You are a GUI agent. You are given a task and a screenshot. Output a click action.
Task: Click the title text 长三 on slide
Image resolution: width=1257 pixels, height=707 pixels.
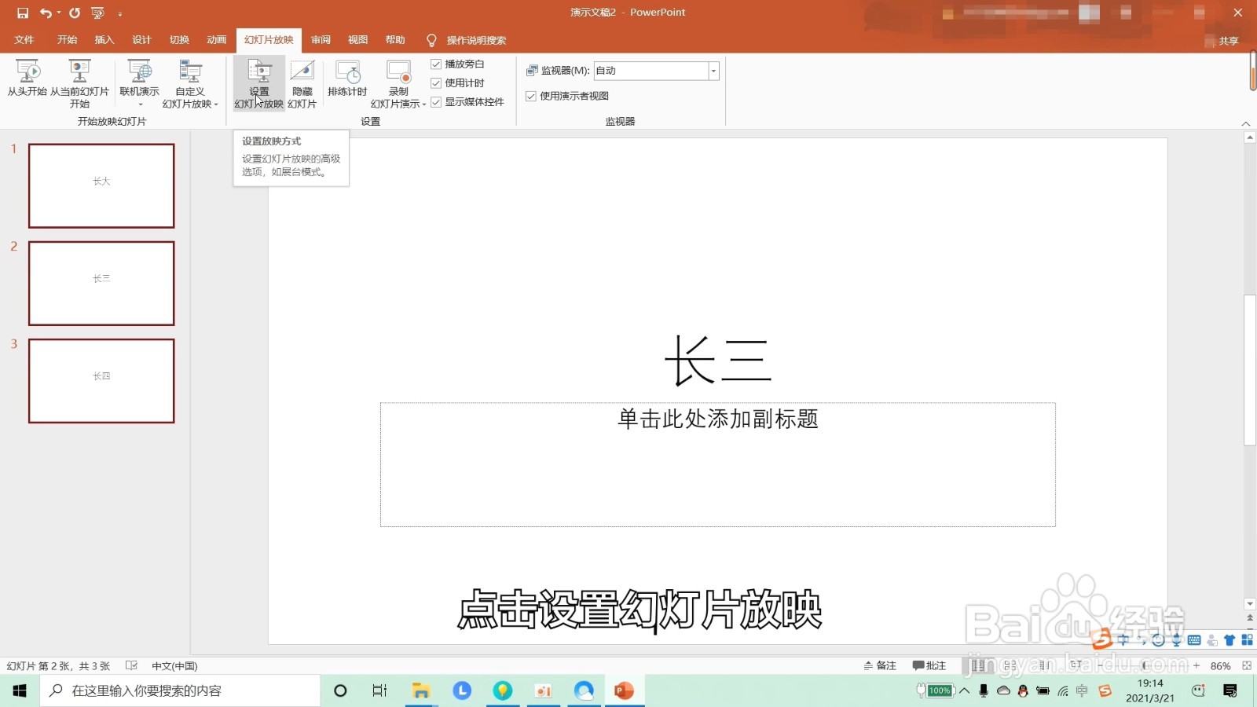point(718,361)
